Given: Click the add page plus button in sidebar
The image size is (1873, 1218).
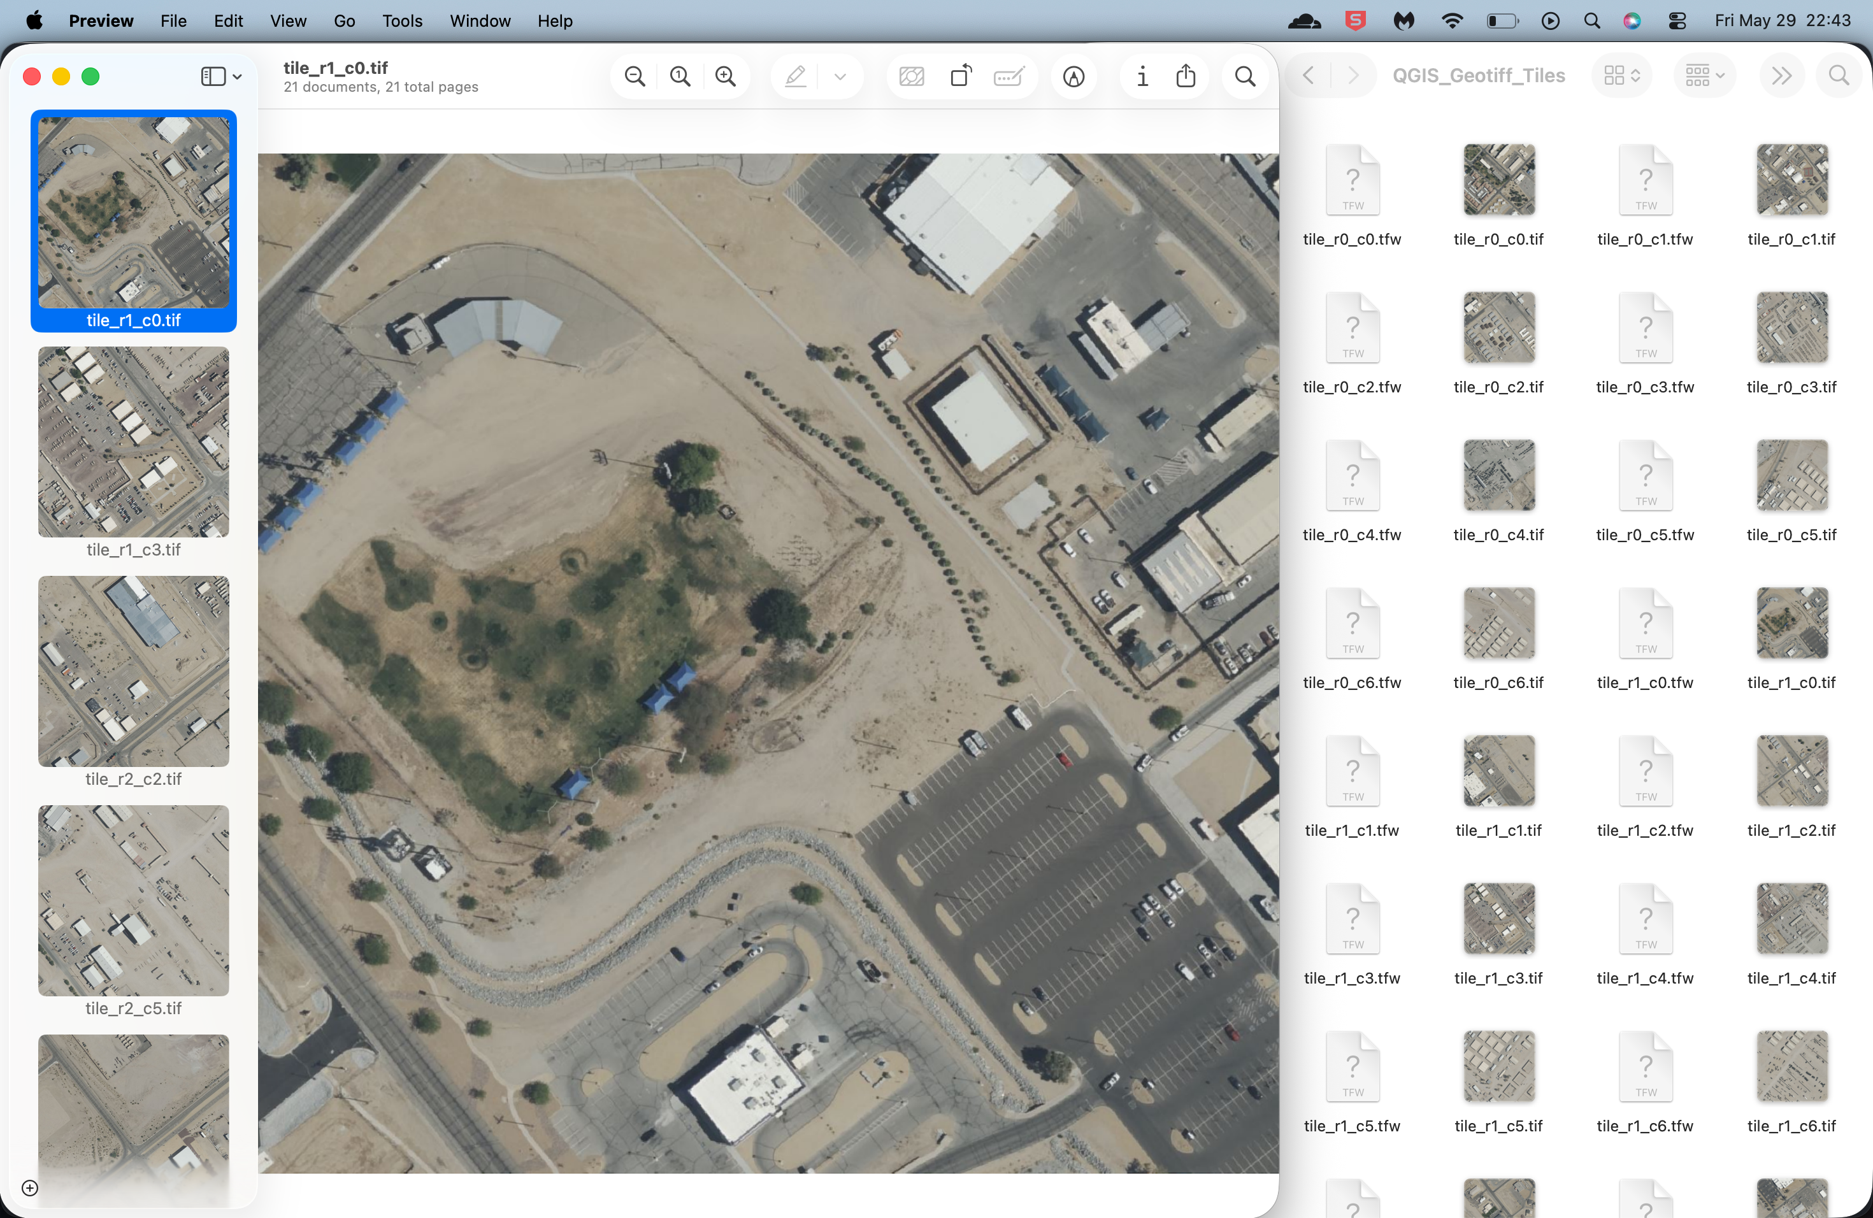Looking at the screenshot, I should click(x=30, y=1188).
